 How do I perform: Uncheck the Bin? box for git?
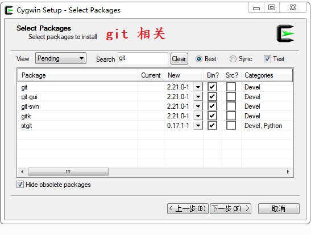pyautogui.click(x=212, y=87)
